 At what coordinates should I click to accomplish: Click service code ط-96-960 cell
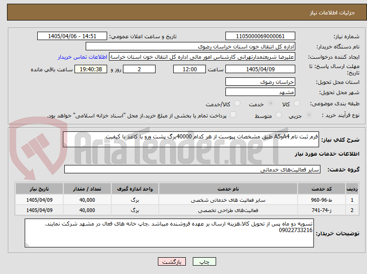click(322, 200)
